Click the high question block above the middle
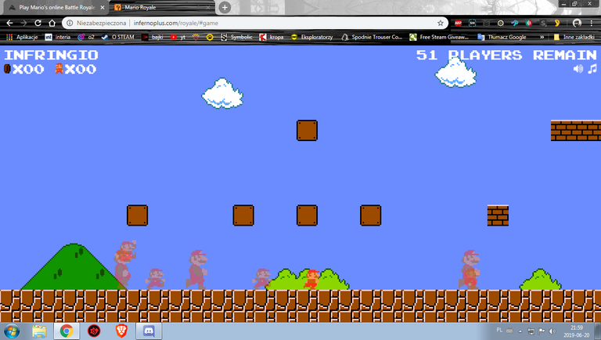The width and height of the screenshot is (601, 340). (x=307, y=131)
